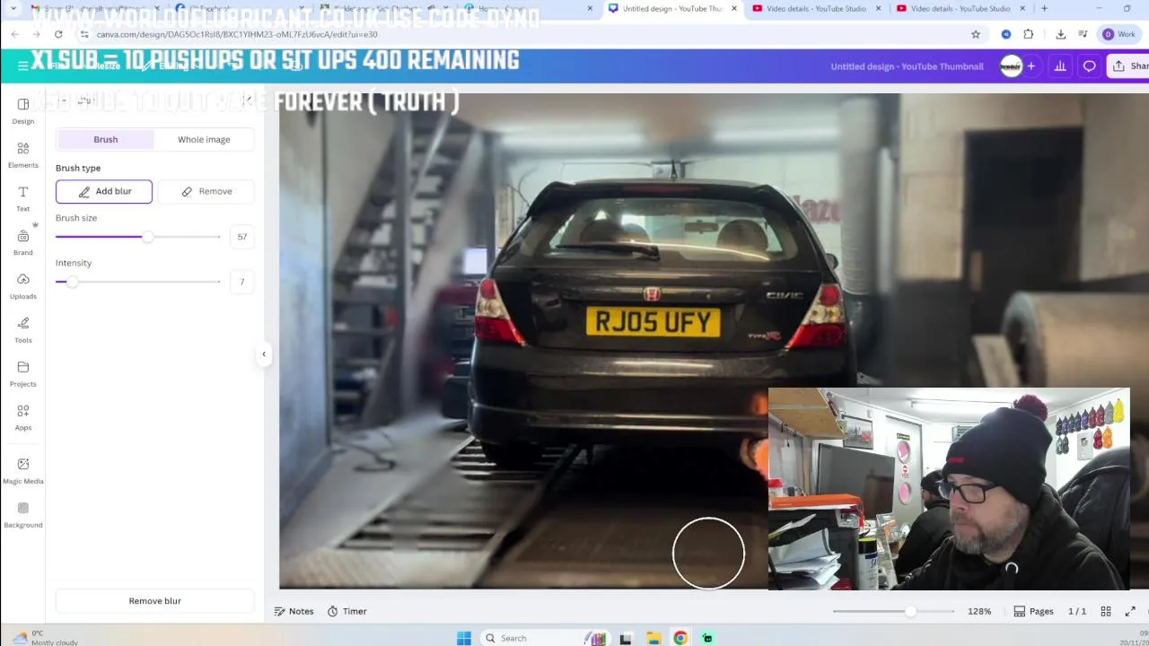Open the Notes panel

pos(294,611)
